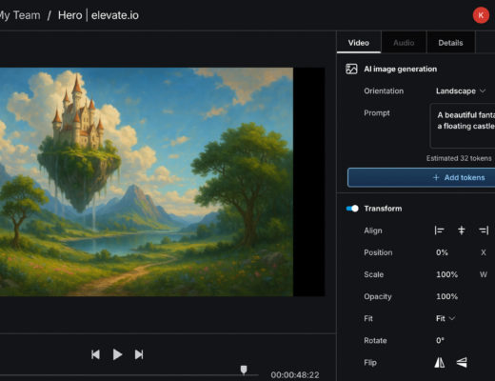495x381 pixels.
Task: Click the 00:00:48:22 timecode
Action: [x=295, y=375]
